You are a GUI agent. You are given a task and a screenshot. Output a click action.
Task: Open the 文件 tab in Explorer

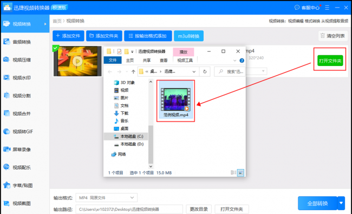click(x=113, y=60)
